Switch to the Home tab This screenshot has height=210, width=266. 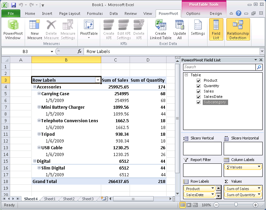[x=30, y=14]
